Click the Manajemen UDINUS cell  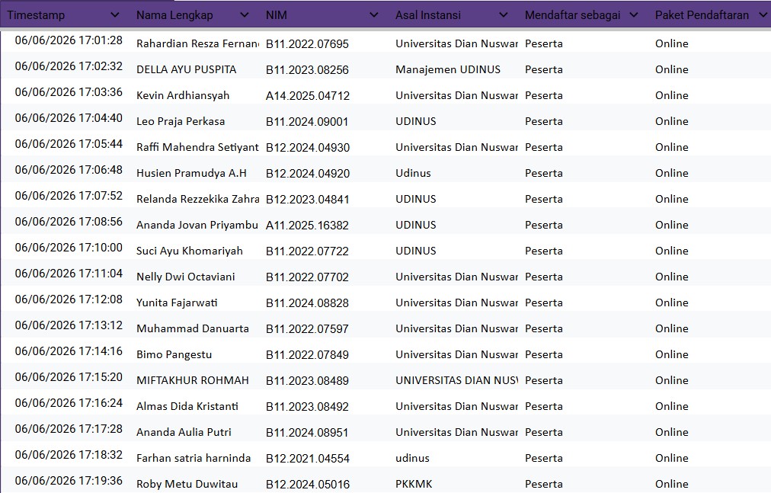(x=454, y=69)
